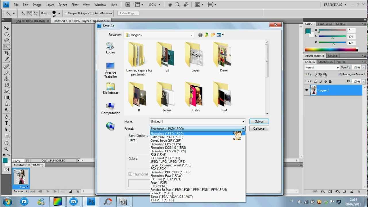368x207 pixels.
Task: Open Bibliotecas in Save As sidebar
Action: pyautogui.click(x=110, y=88)
